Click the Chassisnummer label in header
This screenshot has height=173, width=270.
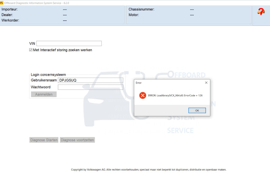click(x=141, y=9)
